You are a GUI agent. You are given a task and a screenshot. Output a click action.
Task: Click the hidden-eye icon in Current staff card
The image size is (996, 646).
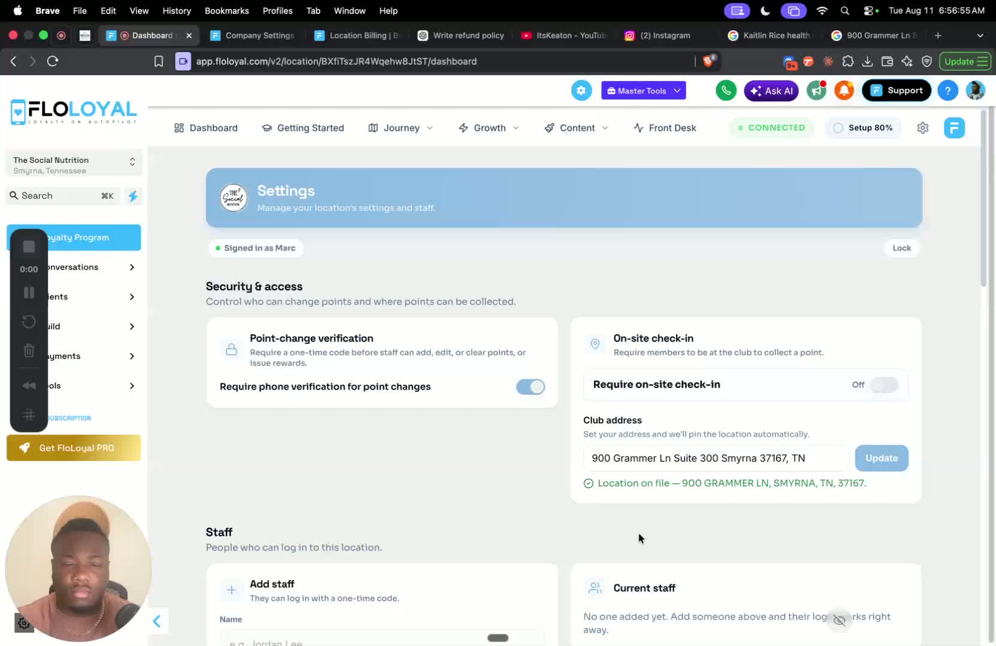pyautogui.click(x=840, y=620)
